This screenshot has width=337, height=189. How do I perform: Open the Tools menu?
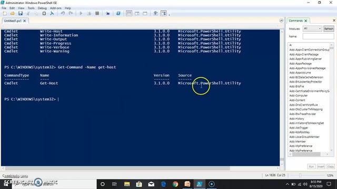pyautogui.click(x=31, y=8)
